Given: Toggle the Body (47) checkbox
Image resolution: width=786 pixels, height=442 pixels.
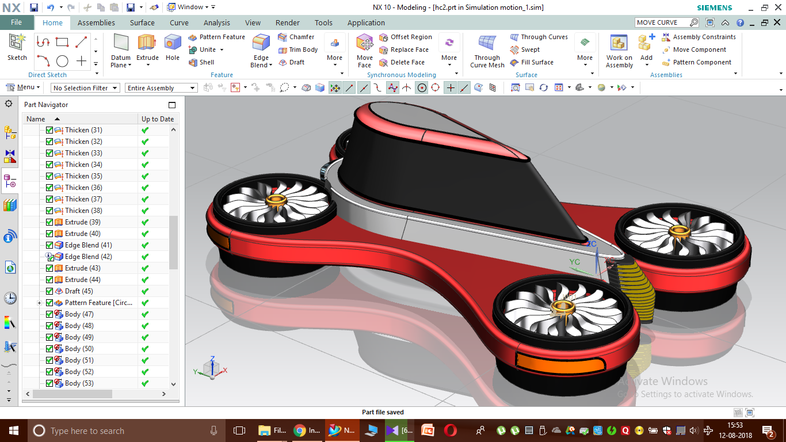Looking at the screenshot, I should pyautogui.click(x=49, y=314).
